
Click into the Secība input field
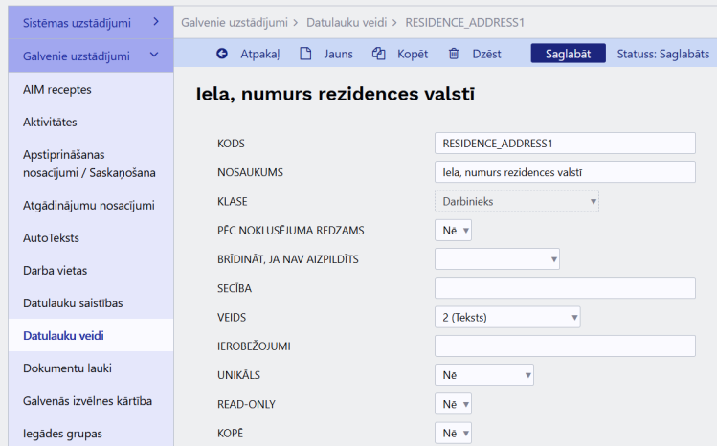click(x=565, y=288)
